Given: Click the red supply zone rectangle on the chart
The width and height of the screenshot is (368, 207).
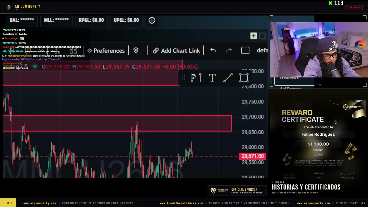Looking at the screenshot, I should pos(117,123).
